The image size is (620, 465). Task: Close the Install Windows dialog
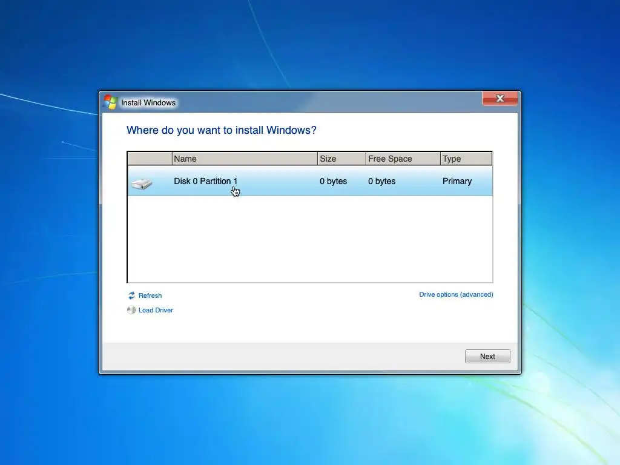point(500,99)
